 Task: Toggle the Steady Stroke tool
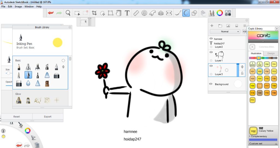(x=177, y=13)
